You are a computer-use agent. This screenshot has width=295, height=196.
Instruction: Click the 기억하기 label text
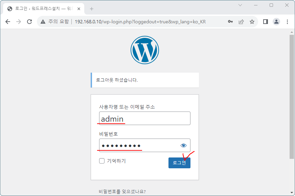tap(116, 161)
